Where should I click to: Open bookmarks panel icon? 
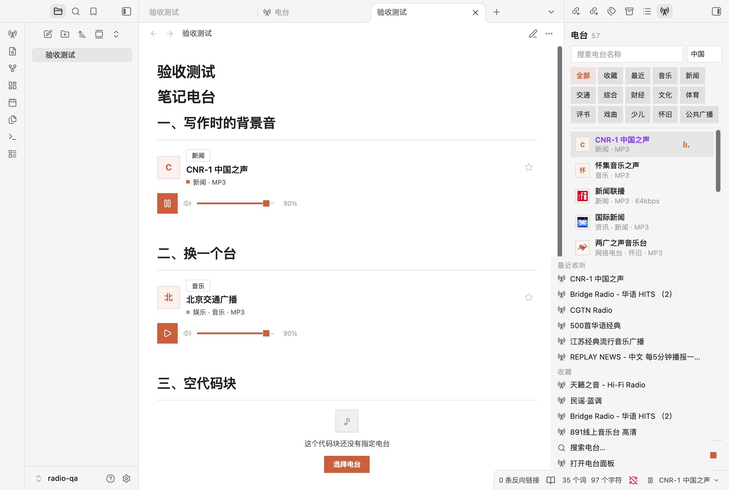coord(93,12)
